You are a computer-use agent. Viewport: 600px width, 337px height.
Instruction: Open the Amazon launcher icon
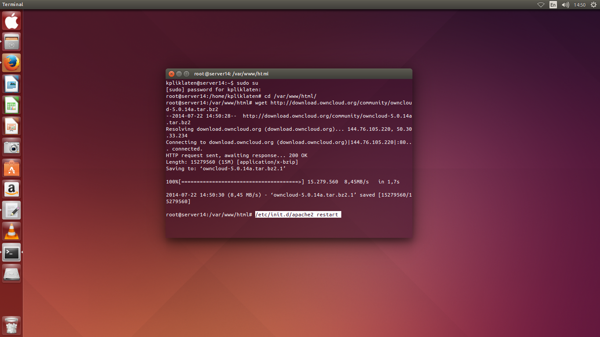(11, 189)
